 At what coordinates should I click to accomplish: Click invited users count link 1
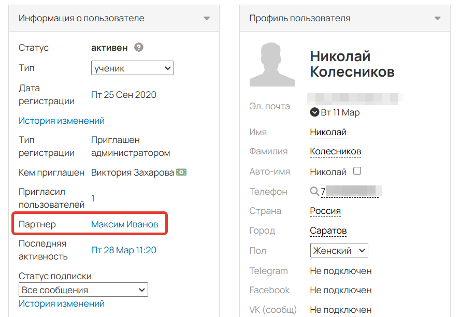click(x=93, y=198)
